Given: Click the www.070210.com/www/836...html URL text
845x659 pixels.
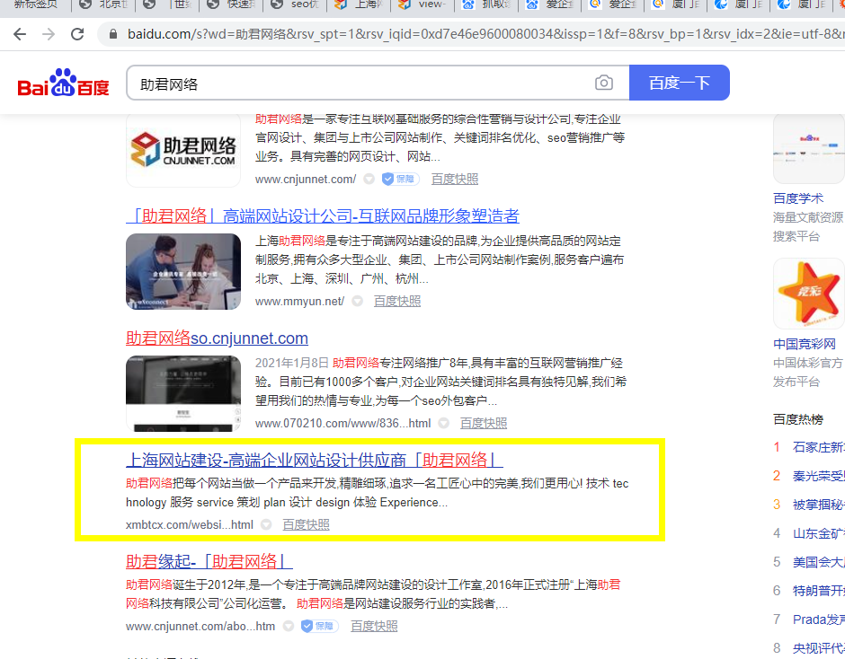Looking at the screenshot, I should pos(343,424).
